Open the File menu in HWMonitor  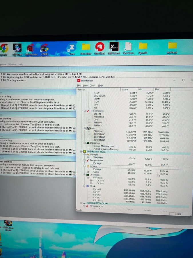click(79, 85)
